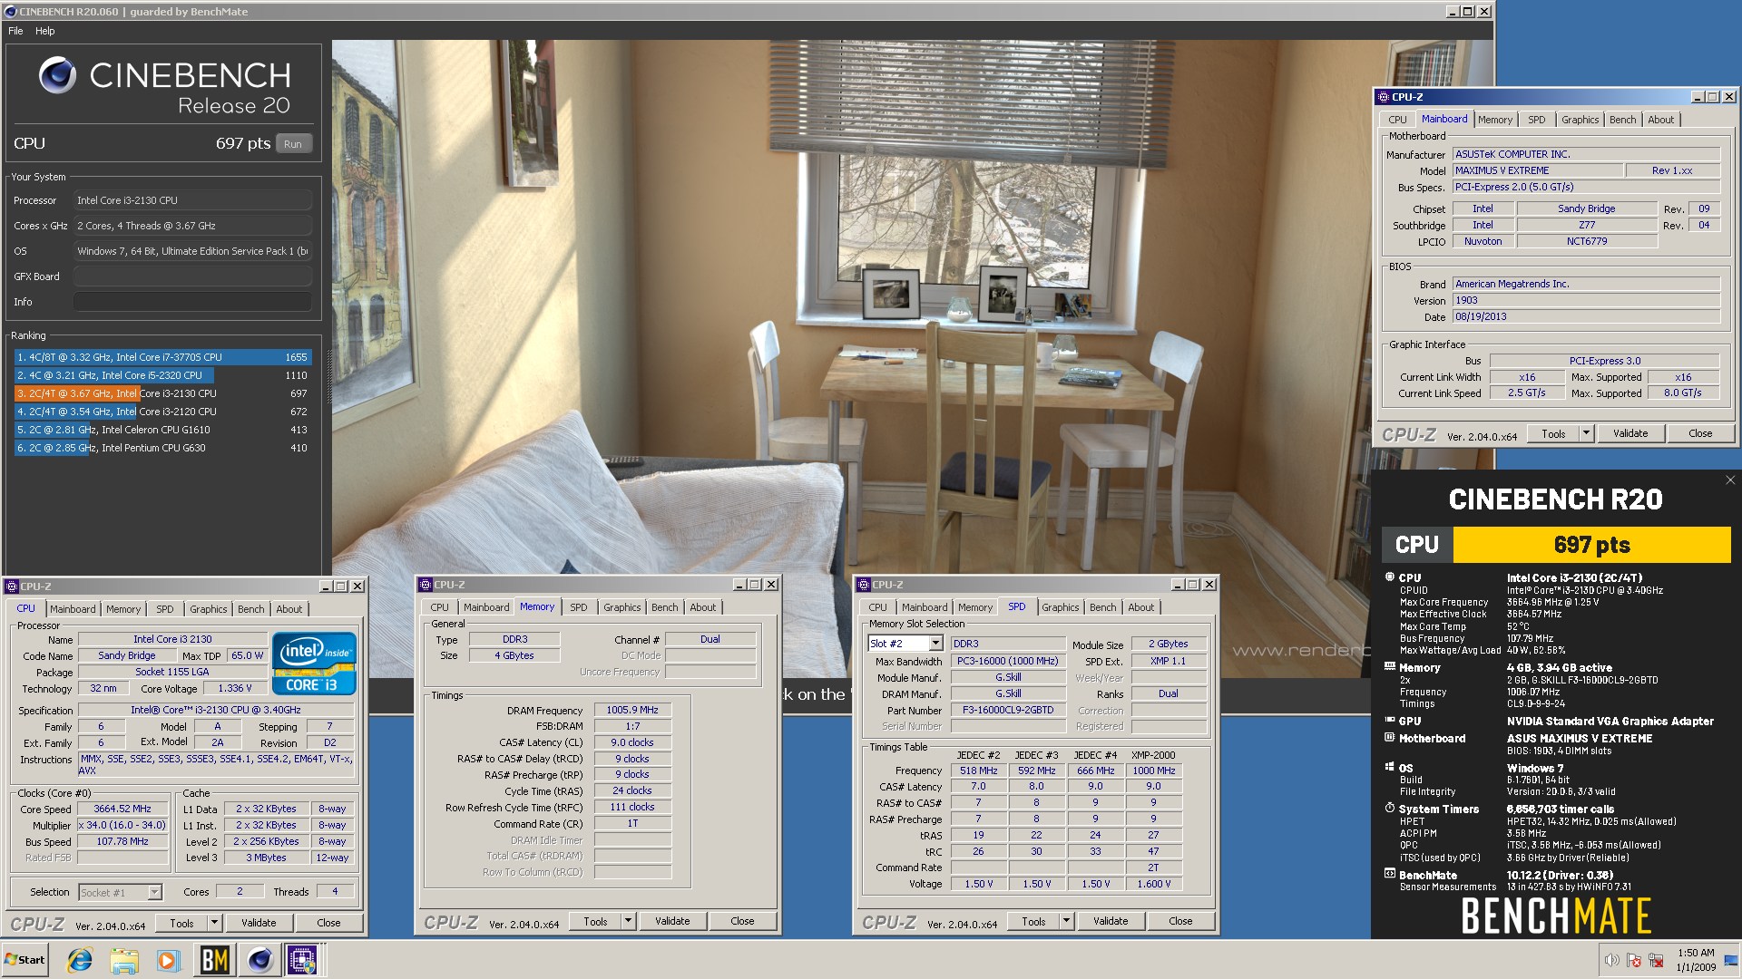Open the Start menu
The height and width of the screenshot is (979, 1742).
(x=25, y=960)
